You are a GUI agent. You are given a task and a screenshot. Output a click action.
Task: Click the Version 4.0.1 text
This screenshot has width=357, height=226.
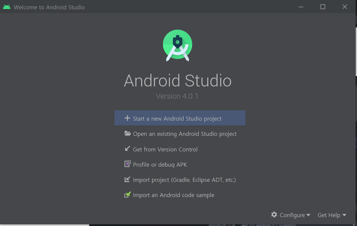point(177,96)
